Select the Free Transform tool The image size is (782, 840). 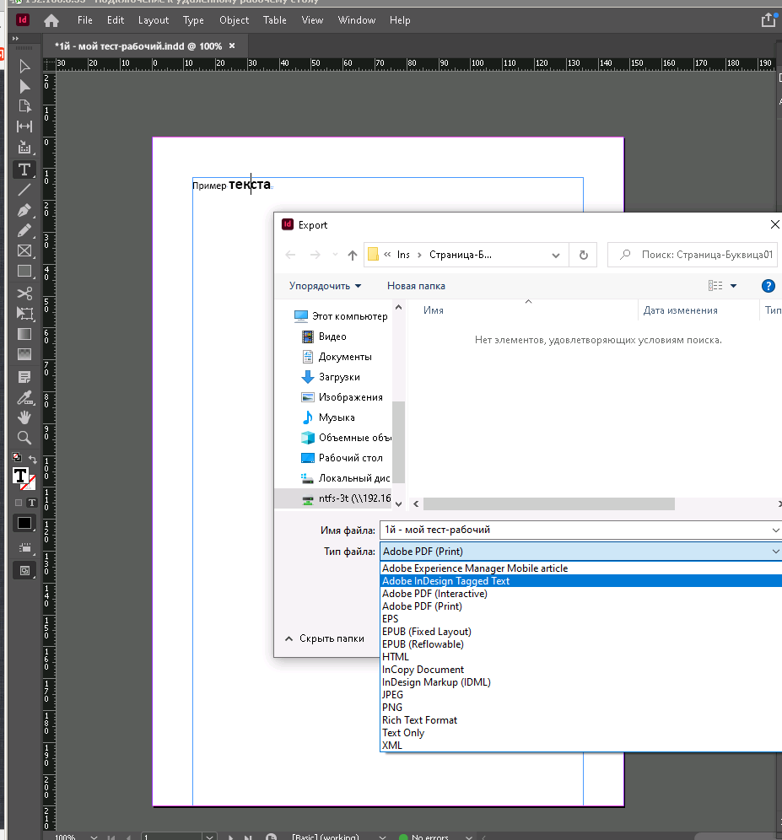[x=24, y=314]
